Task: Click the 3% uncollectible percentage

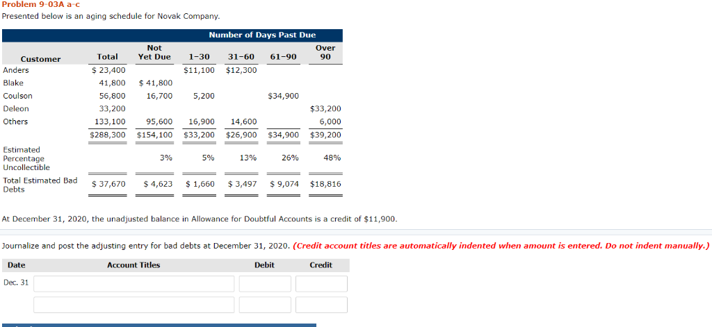Action: [x=166, y=158]
